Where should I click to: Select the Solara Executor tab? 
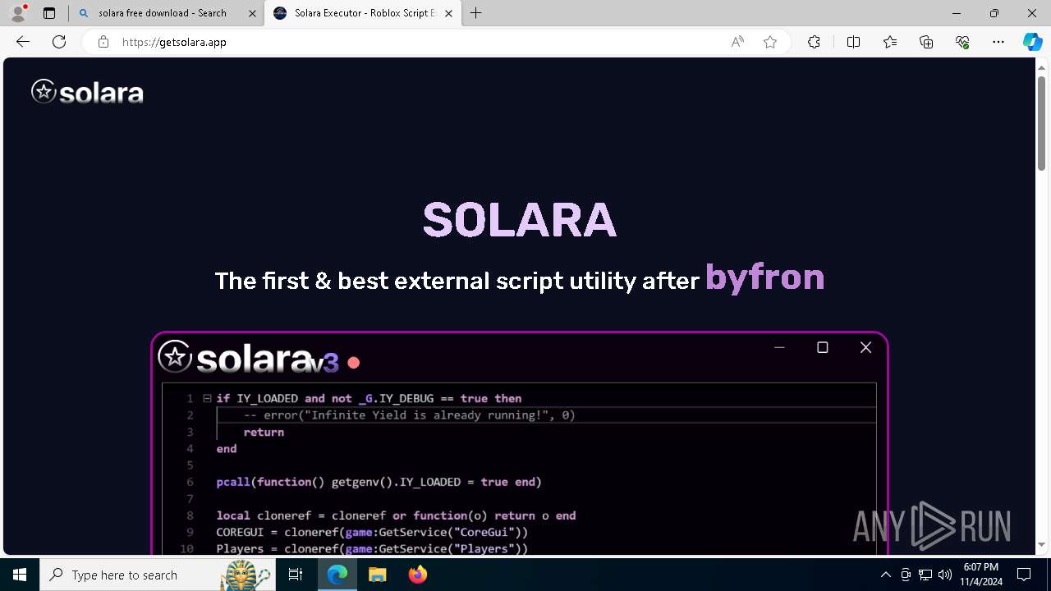point(363,13)
